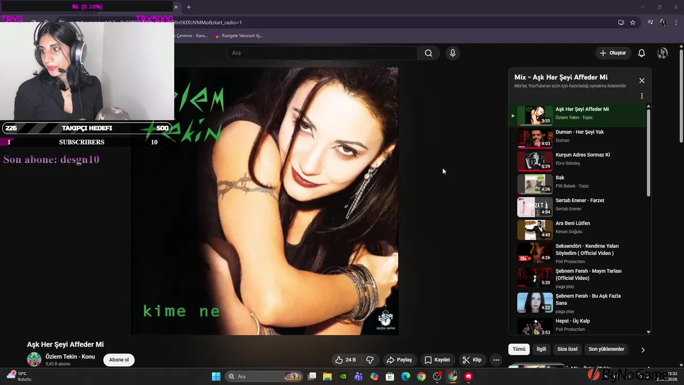Select the Size özel filter chip
This screenshot has width=684, height=385.
pyautogui.click(x=568, y=349)
